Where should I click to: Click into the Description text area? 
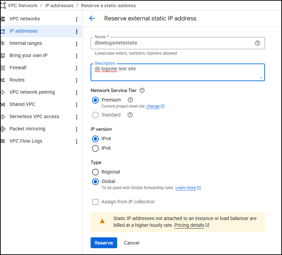click(x=177, y=72)
